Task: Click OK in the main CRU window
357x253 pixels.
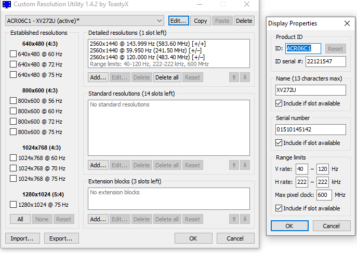Action: (x=193, y=238)
